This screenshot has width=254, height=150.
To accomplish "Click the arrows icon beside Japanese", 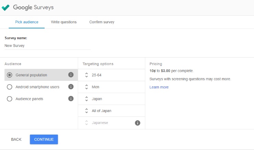I will click(86, 123).
